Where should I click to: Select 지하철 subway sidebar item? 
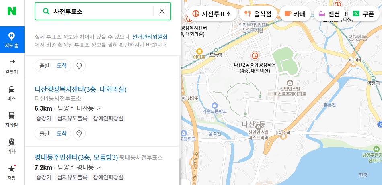coord(12,120)
